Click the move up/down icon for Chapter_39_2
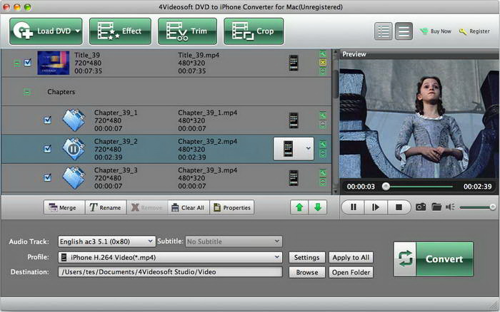The width and height of the screenshot is (500, 312). point(323,154)
